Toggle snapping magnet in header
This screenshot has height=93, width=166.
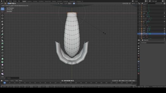[69, 3]
